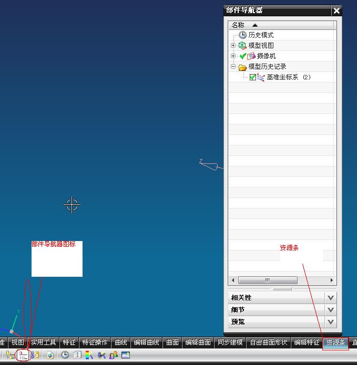357x365 pixels.
Task: Switch to the 编辑曲面 toolbar tab
Action: [x=198, y=342]
